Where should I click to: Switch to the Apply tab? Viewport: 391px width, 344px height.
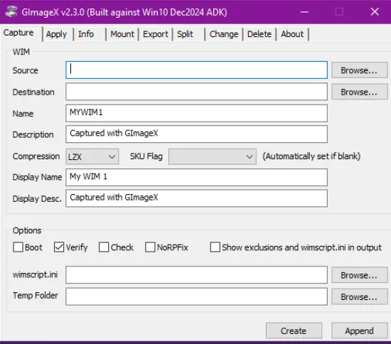(56, 34)
